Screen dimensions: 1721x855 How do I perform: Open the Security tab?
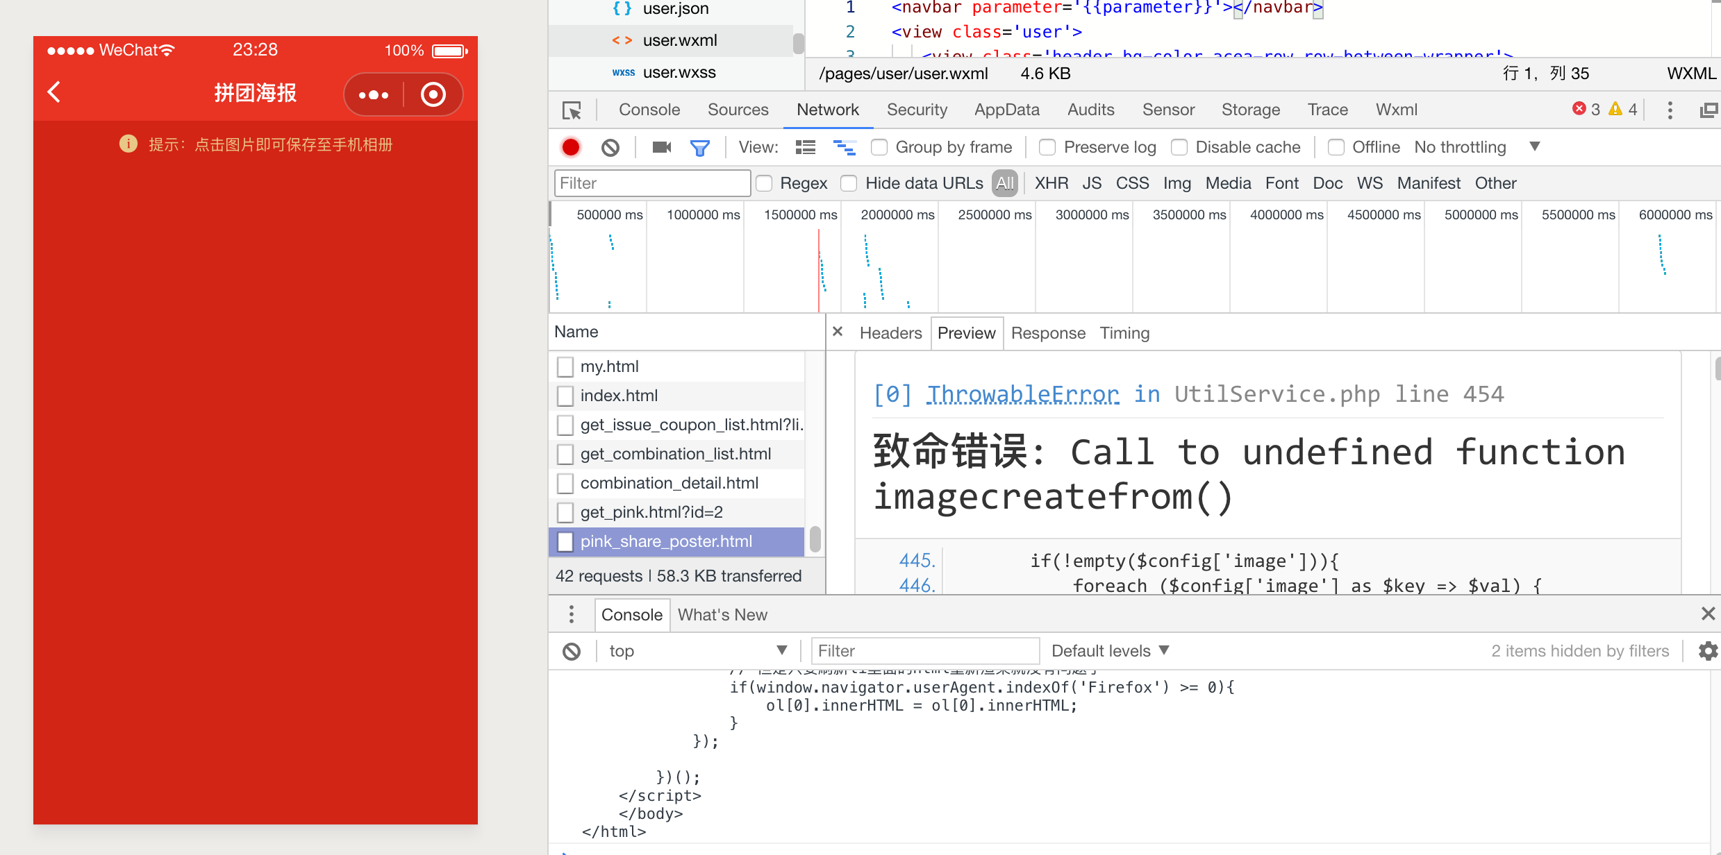tap(917, 110)
